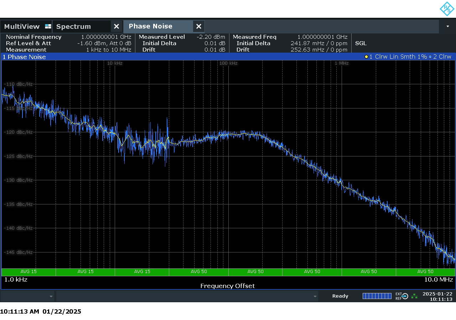Select the blue trace 2 indicator
This screenshot has width=456, height=320.
click(x=430, y=57)
